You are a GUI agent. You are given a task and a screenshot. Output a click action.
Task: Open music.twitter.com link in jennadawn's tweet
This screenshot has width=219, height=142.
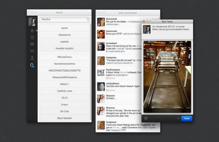(116, 51)
